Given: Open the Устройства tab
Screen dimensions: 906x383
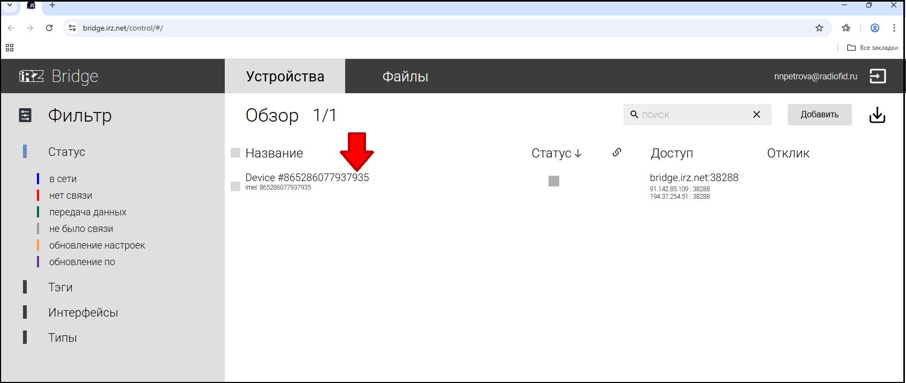Looking at the screenshot, I should [x=285, y=77].
